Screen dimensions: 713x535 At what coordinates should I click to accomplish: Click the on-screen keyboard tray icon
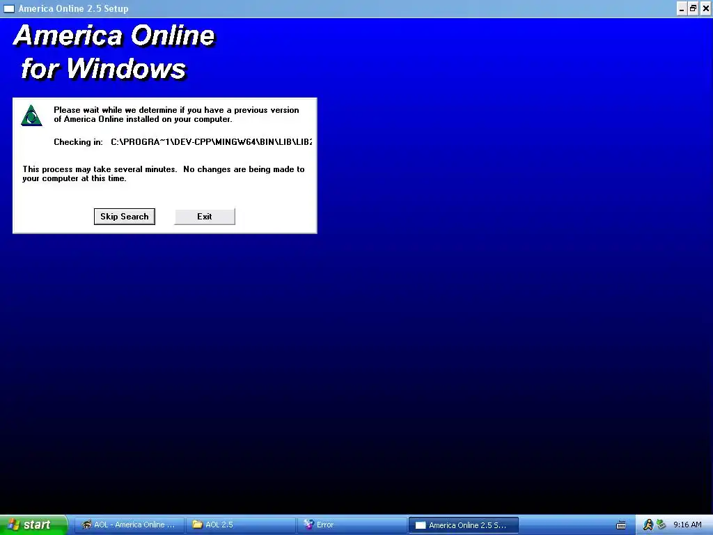point(620,525)
